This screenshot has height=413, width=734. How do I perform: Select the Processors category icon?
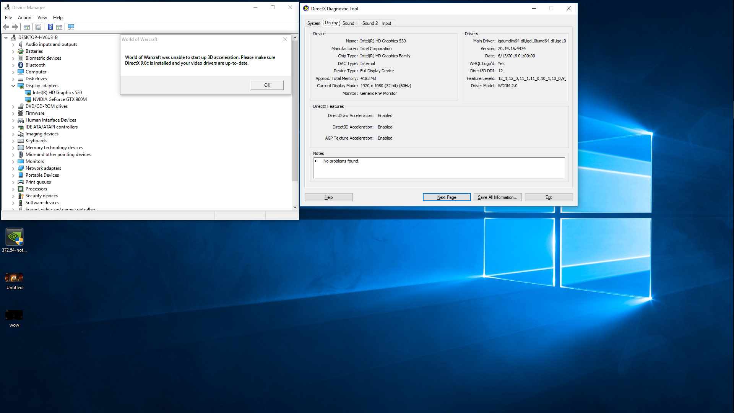point(21,189)
